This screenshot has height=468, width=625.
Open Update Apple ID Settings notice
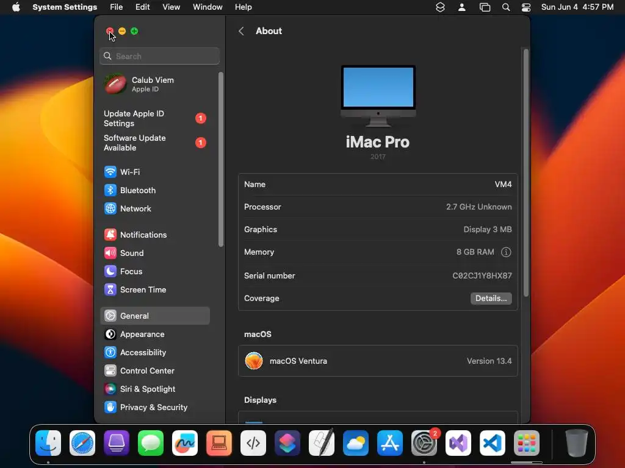[154, 119]
